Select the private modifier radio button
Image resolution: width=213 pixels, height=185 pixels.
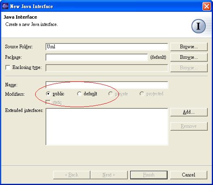[110, 94]
